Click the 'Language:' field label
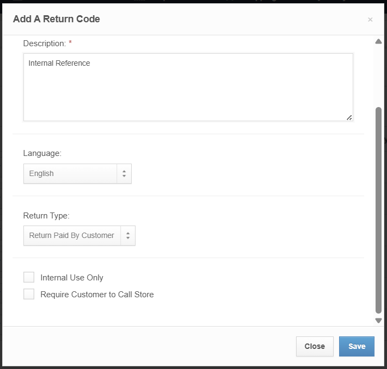Viewport: 387px width, 369px height. 42,154
